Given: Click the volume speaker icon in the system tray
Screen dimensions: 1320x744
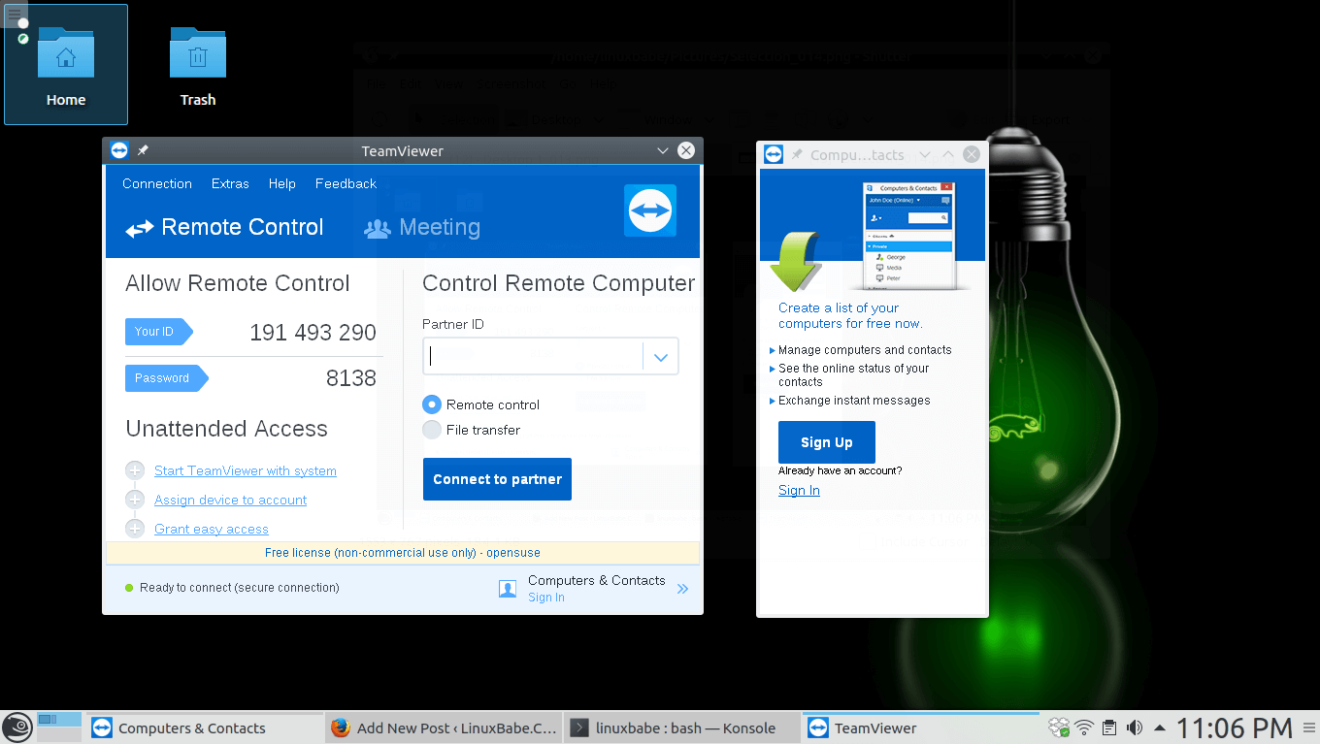Looking at the screenshot, I should click(1134, 728).
